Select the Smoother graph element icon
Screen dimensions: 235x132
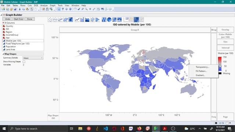[x=55, y=19]
